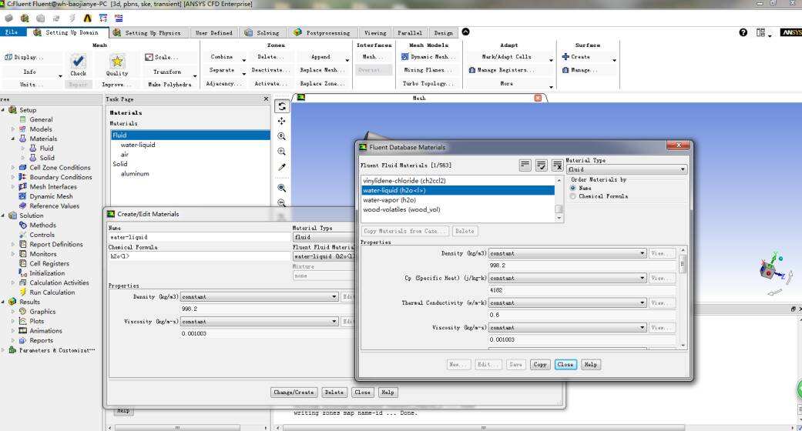Click Density value field 998.2 in database dialog
802x431 pixels.
[582, 266]
